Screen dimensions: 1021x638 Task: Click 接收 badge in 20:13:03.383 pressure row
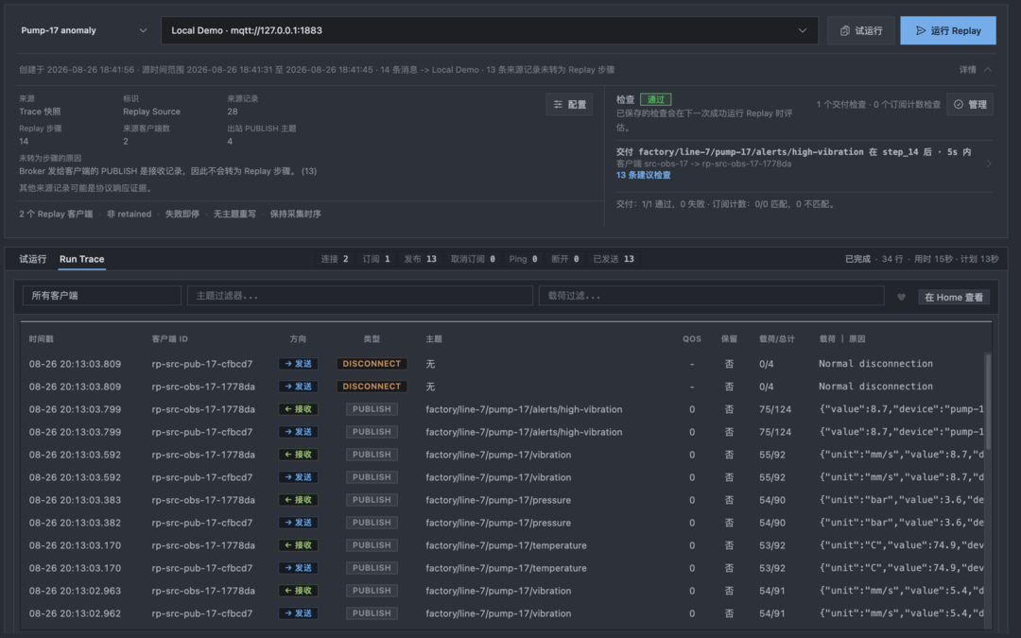coord(298,500)
